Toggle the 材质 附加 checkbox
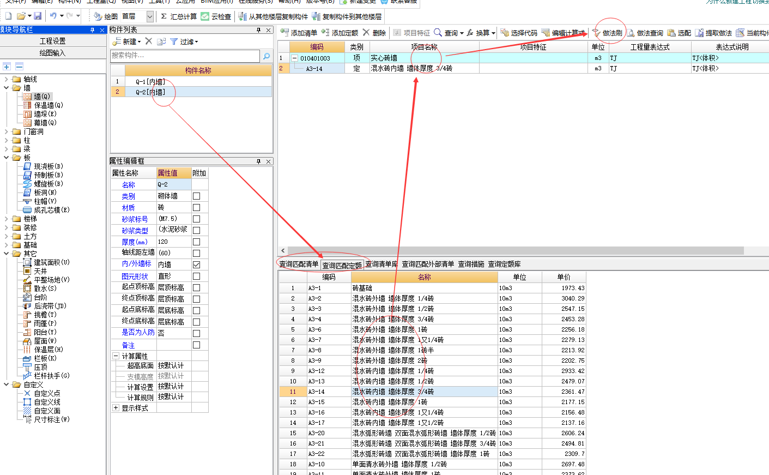769x475 pixels. pyautogui.click(x=196, y=207)
